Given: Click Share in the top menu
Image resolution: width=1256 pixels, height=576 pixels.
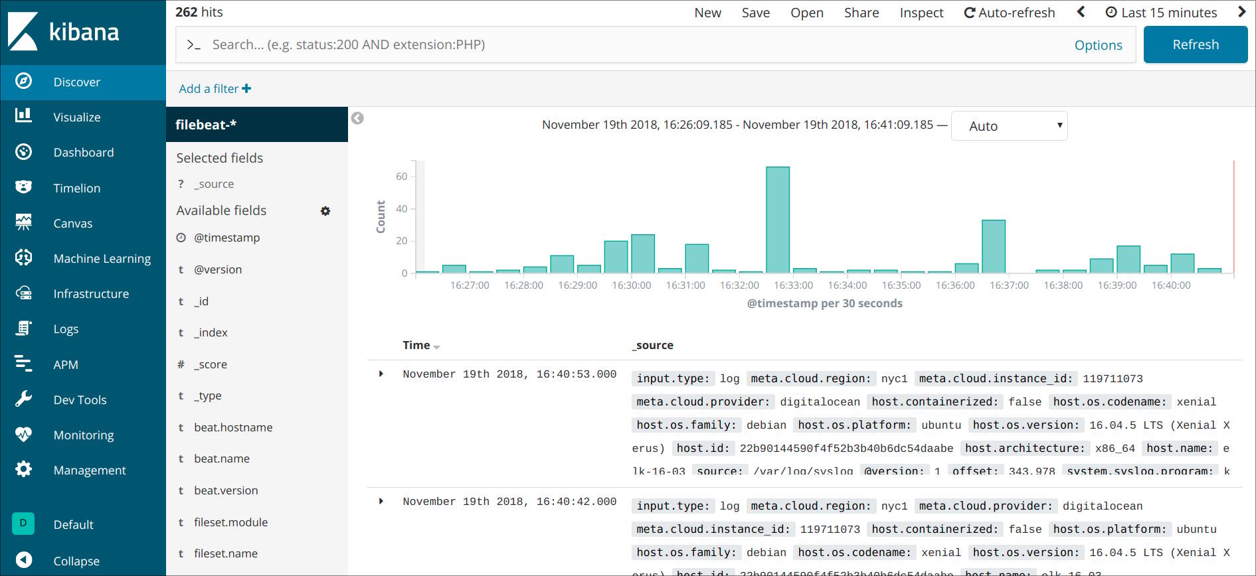Looking at the screenshot, I should [x=861, y=13].
